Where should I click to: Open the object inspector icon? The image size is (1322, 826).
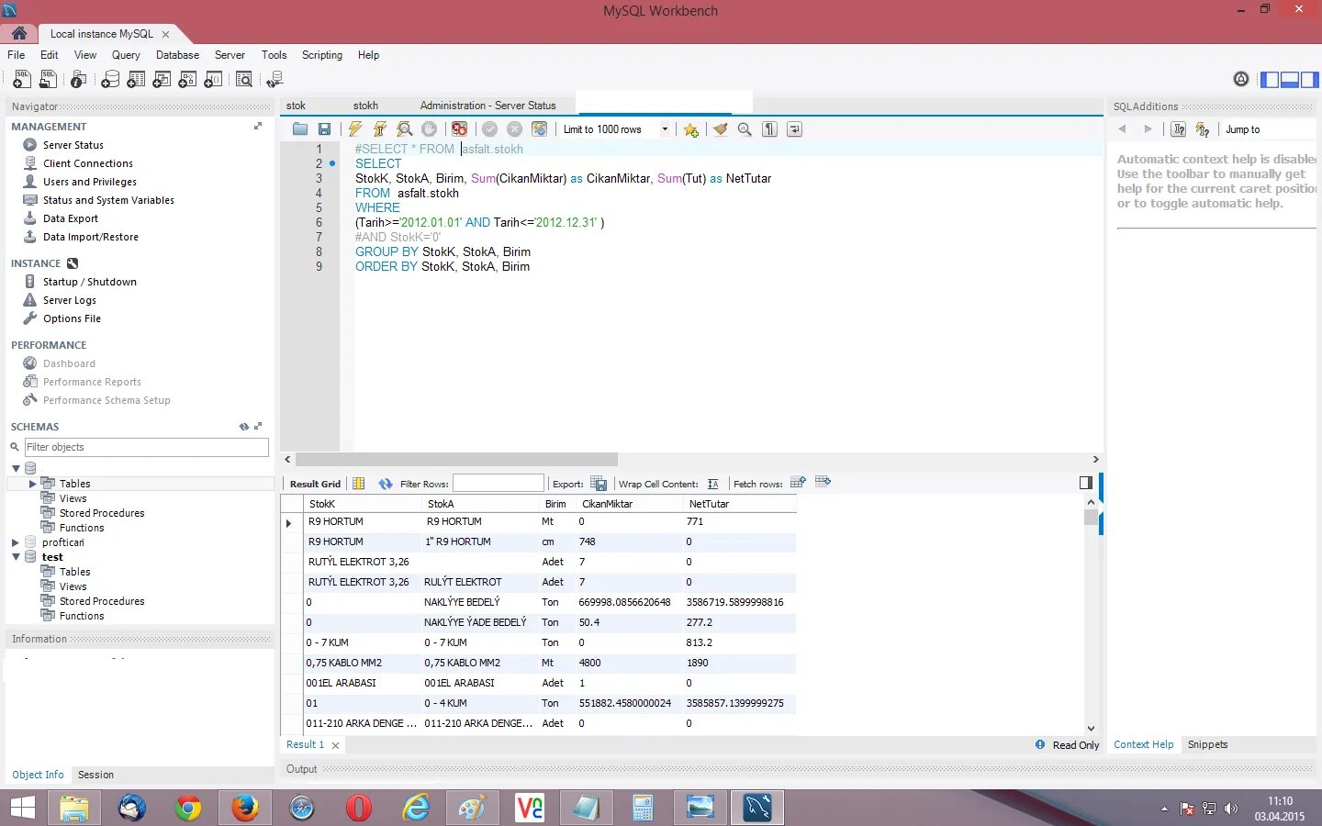pyautogui.click(x=79, y=80)
